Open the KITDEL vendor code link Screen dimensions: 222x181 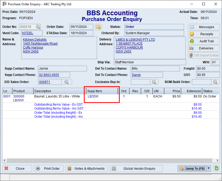(28, 33)
